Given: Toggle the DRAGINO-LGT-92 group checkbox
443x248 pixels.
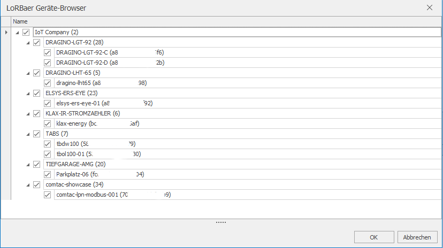Looking at the screenshot, I should (x=37, y=42).
